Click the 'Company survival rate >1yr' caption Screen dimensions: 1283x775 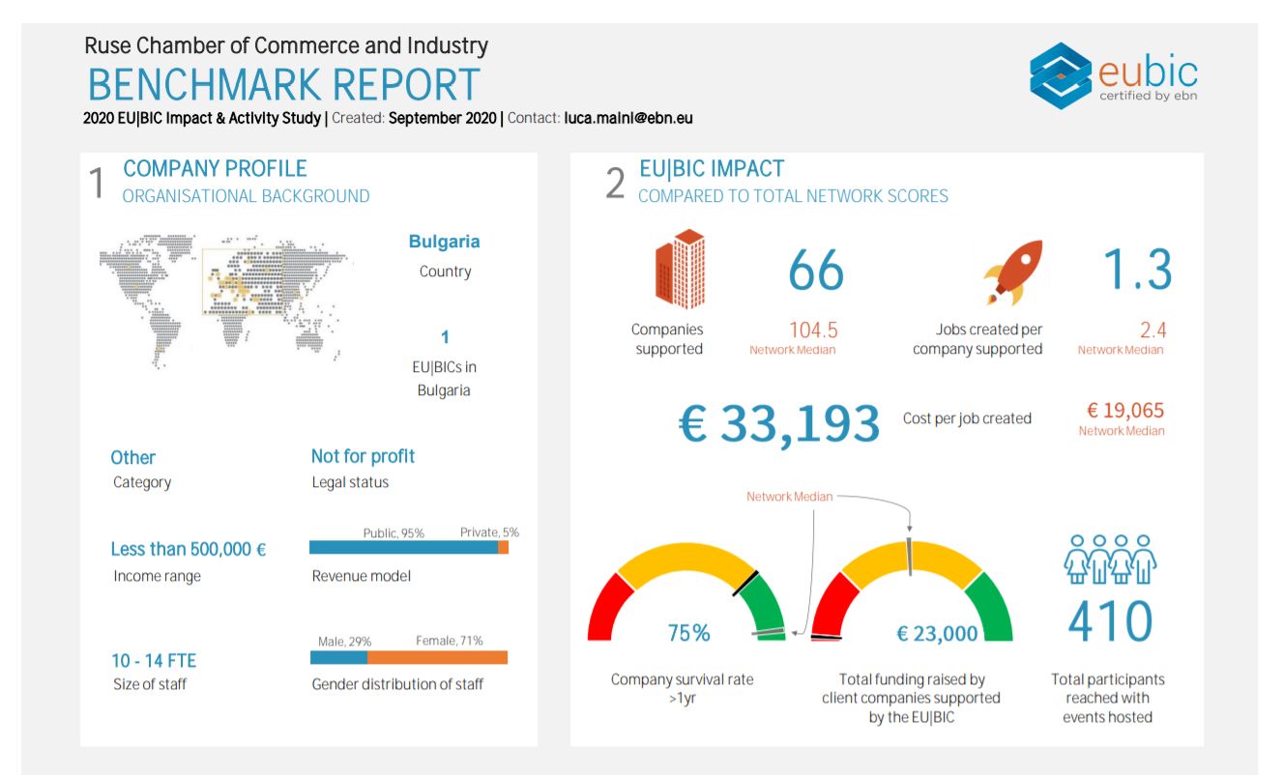tap(682, 688)
